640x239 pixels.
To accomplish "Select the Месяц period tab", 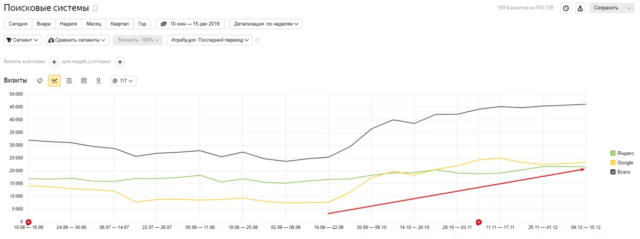I will pos(94,24).
